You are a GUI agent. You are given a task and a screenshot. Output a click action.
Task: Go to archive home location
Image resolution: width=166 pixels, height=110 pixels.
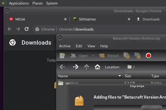(97, 67)
